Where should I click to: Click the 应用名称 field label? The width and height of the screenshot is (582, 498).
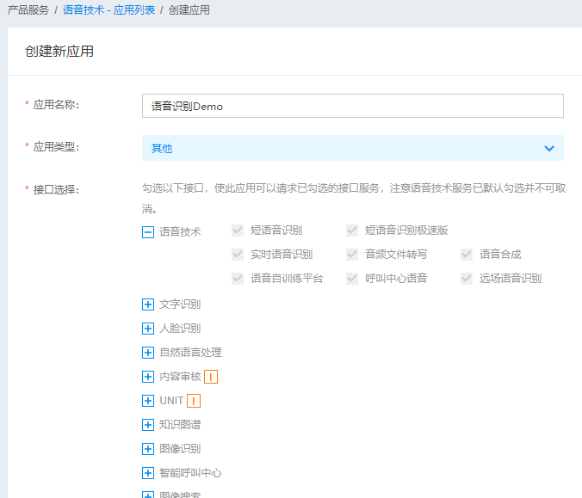[x=56, y=105]
